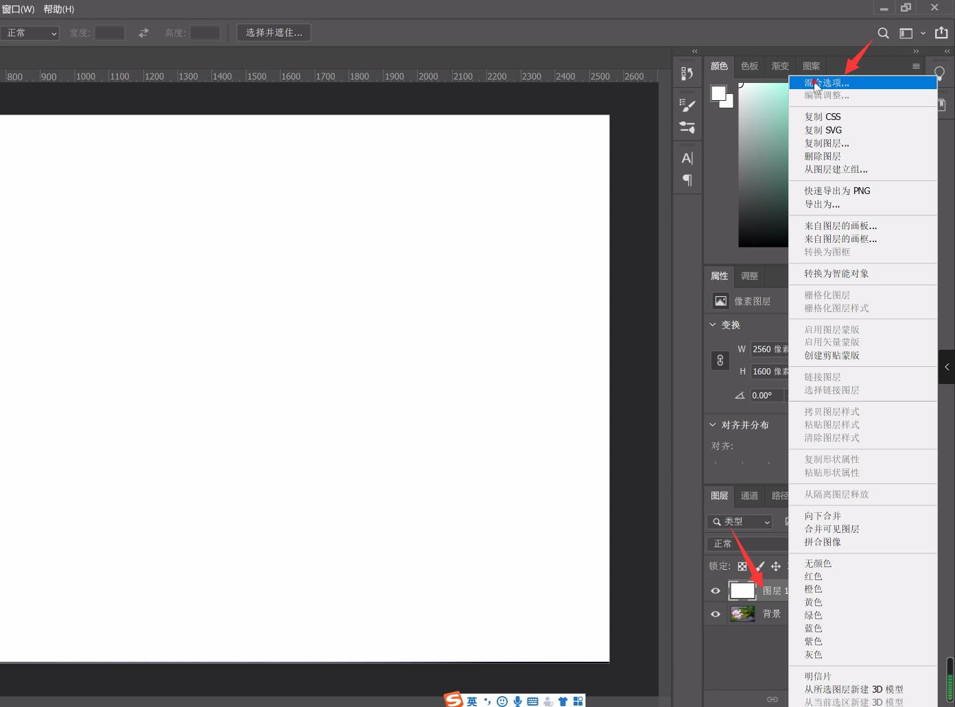Select 混合选项... from context menu
Image resolution: width=955 pixels, height=707 pixels.
click(x=863, y=83)
